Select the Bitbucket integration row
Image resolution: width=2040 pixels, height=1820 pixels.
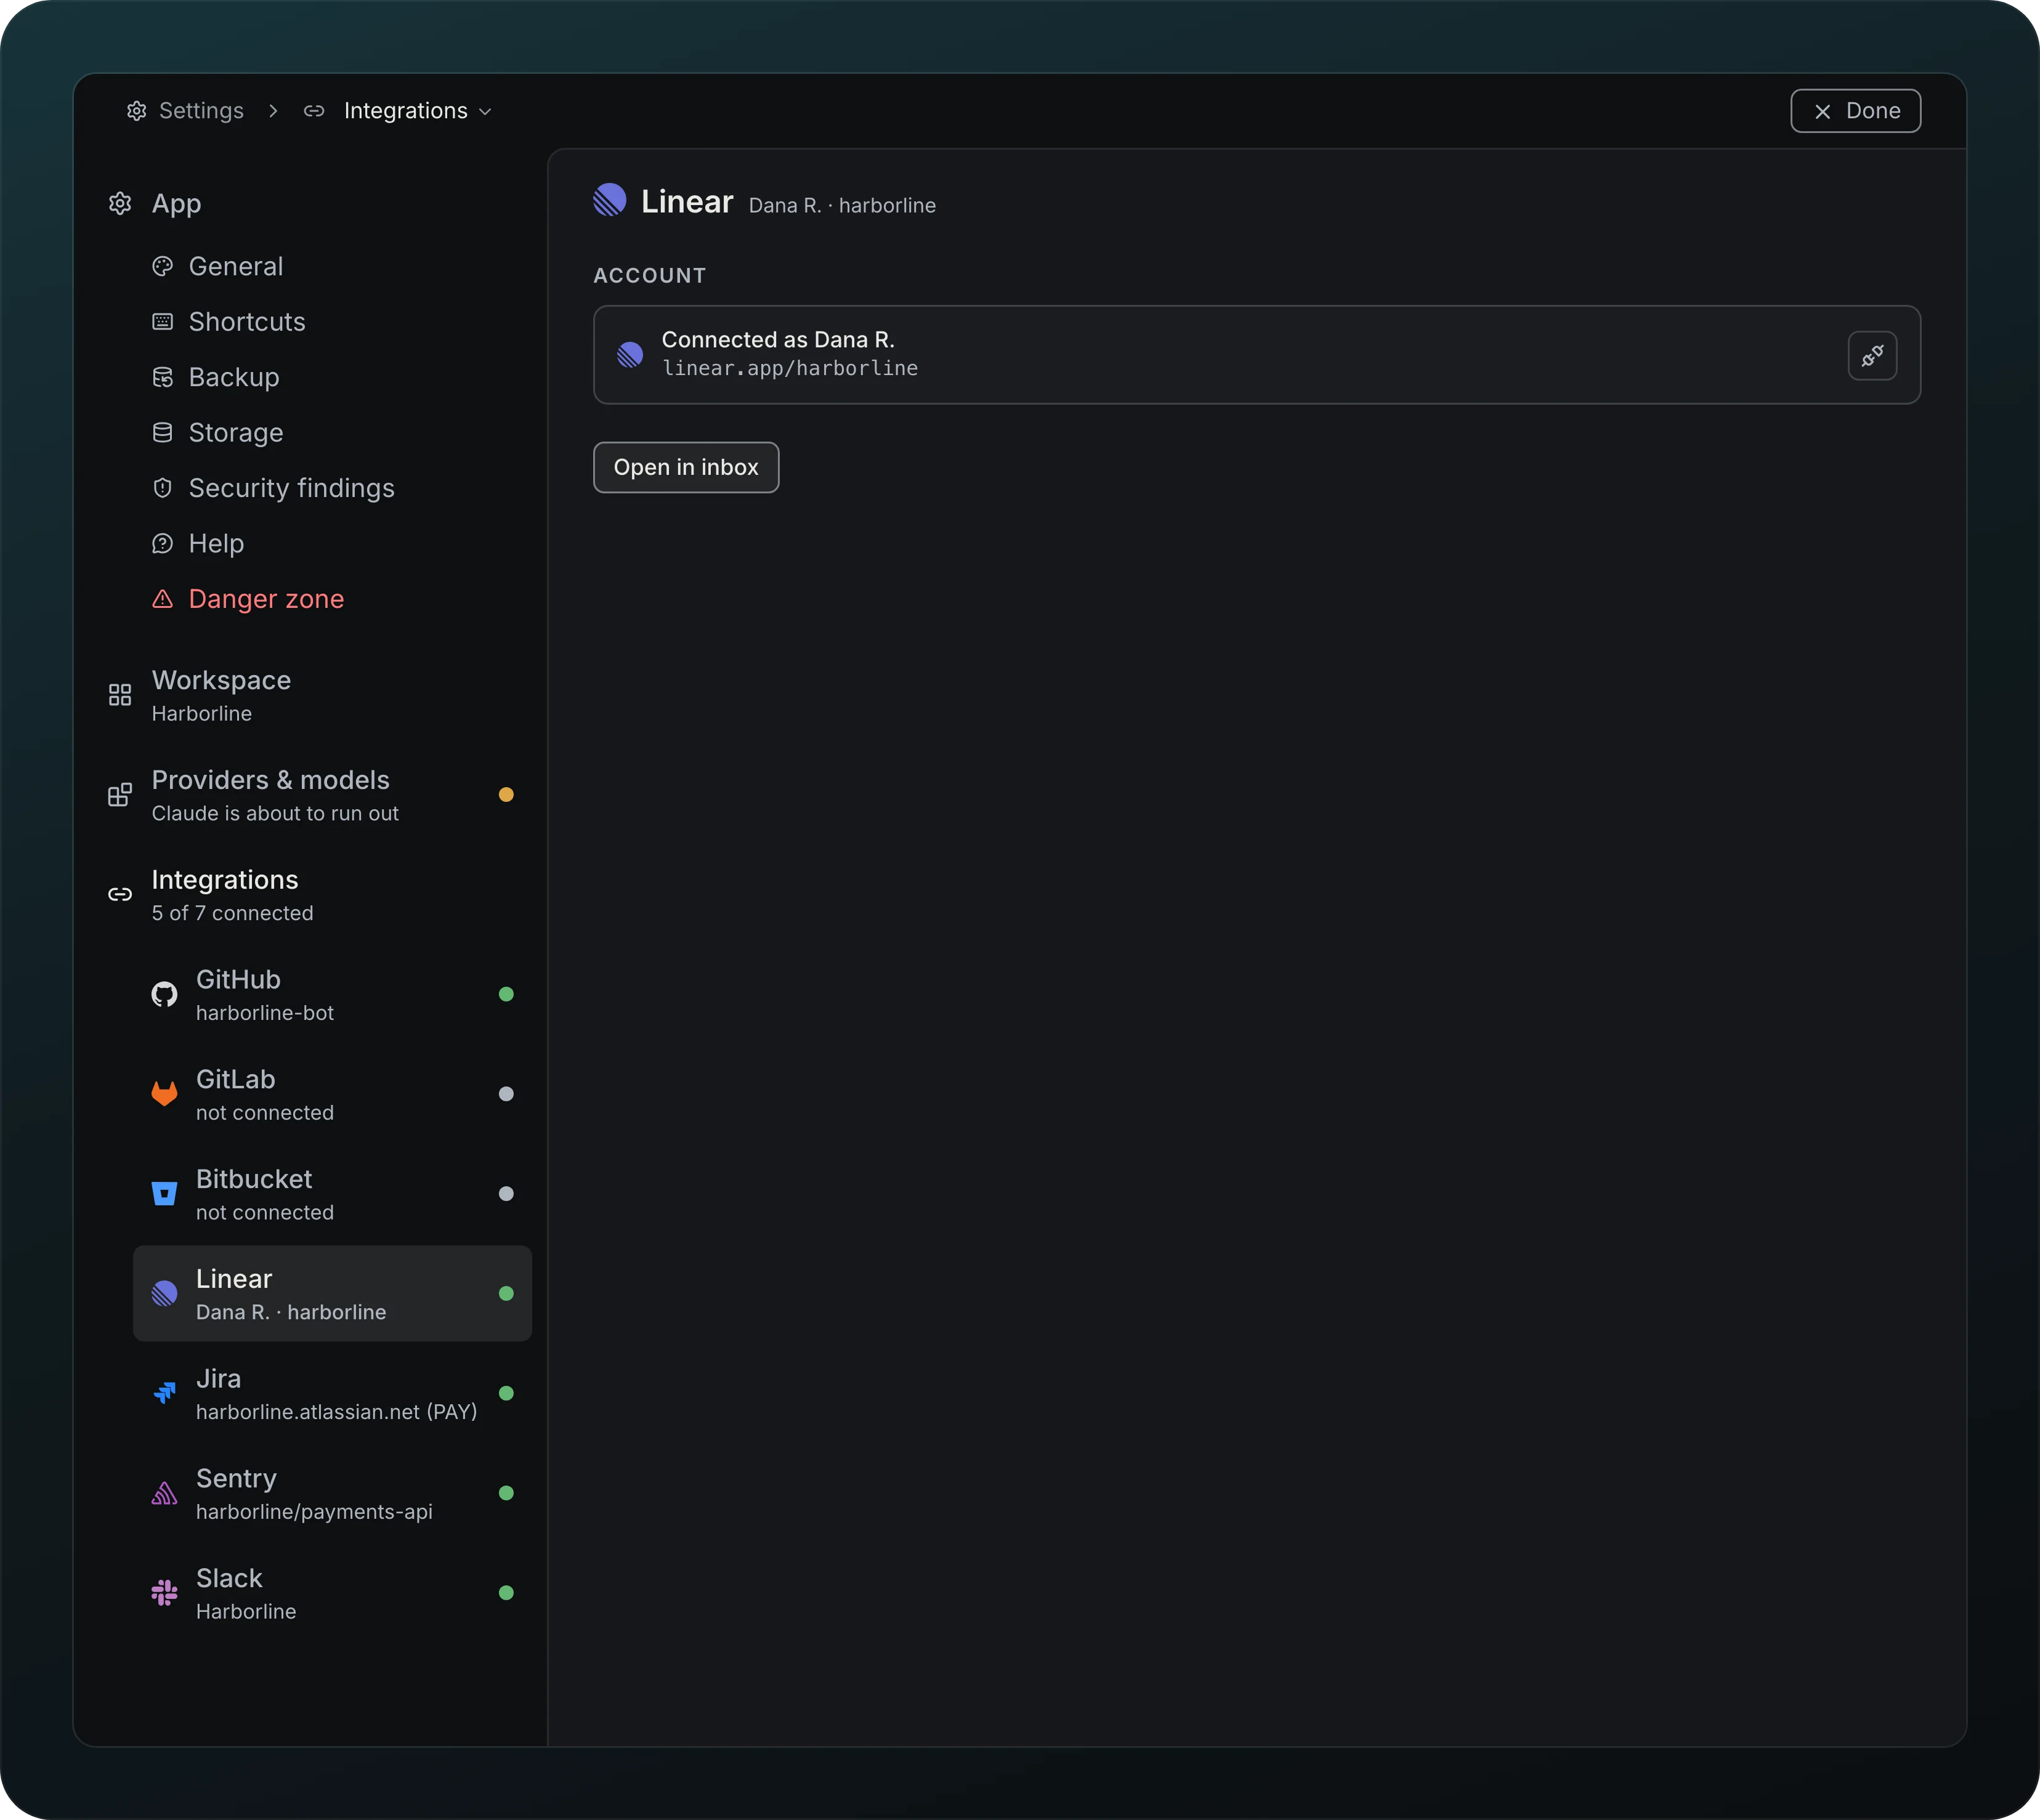[x=332, y=1194]
